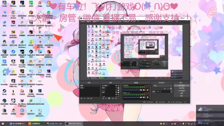The image size is (224, 126).
Task: Select the 游戏捕获 2 source row
Action: (108, 86)
